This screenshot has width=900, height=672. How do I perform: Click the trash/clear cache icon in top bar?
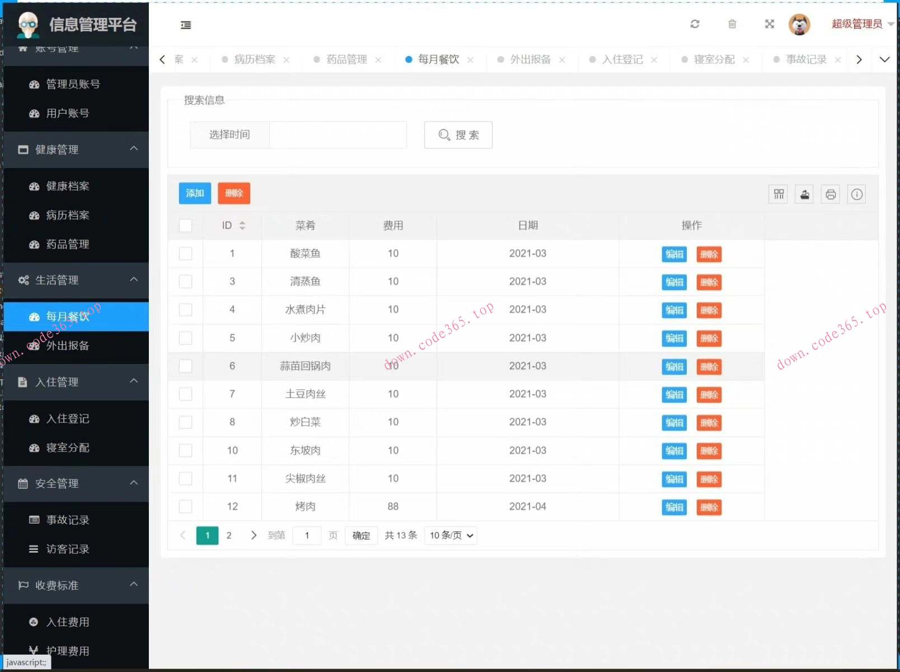pyautogui.click(x=732, y=24)
